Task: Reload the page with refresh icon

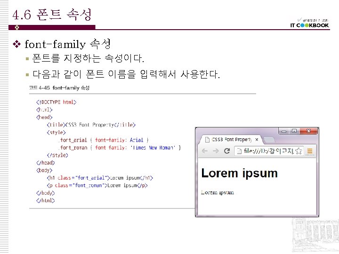Action: coord(227,151)
